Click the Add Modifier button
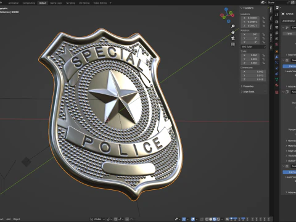296x222 pixels. 289,21
